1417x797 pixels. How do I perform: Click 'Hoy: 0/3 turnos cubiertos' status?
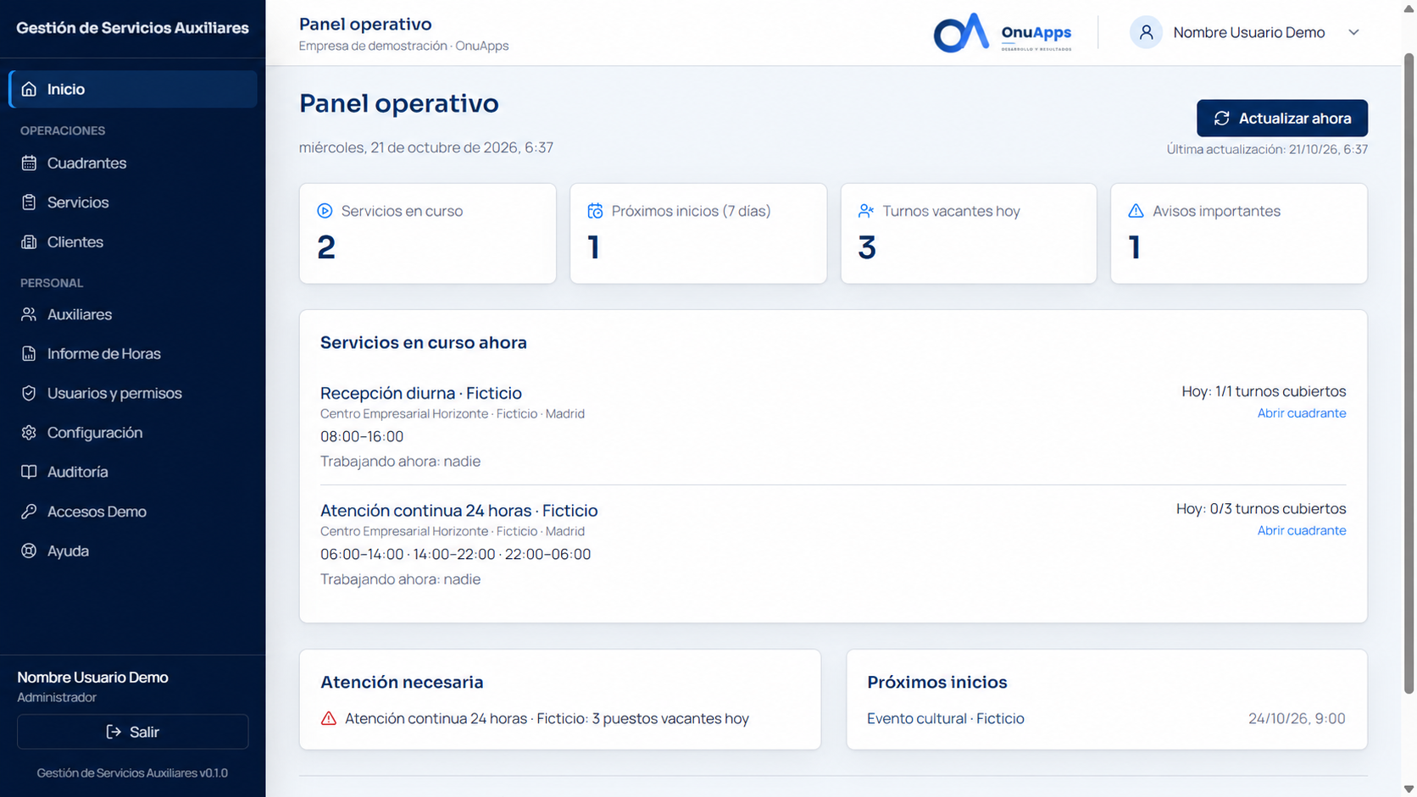click(x=1261, y=509)
